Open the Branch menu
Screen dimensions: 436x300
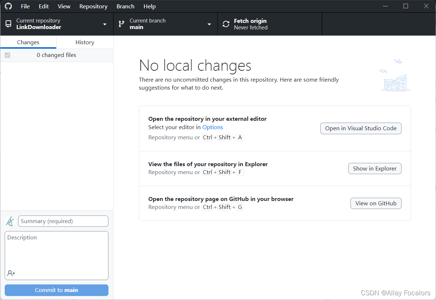(125, 6)
